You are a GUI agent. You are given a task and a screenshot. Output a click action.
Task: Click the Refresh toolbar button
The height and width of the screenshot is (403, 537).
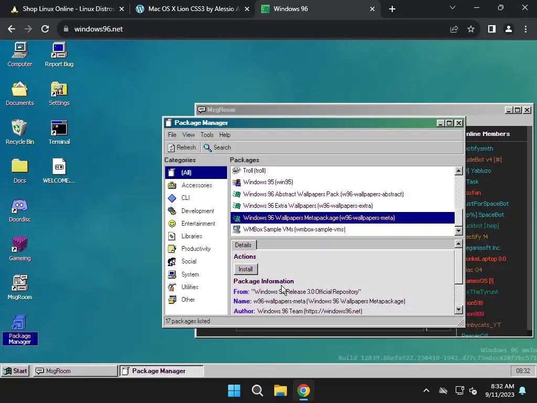[x=182, y=147]
